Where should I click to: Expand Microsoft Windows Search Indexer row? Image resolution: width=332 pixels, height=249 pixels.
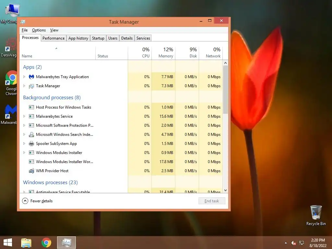coord(24,135)
